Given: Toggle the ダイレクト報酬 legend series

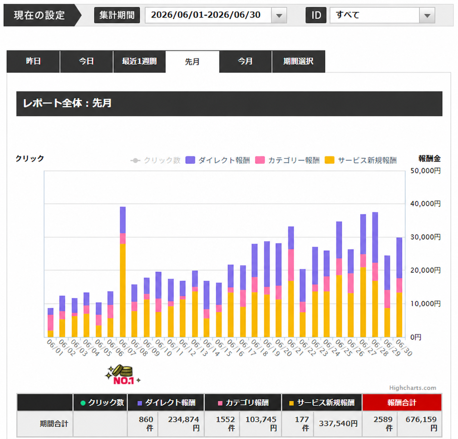Looking at the screenshot, I should tap(218, 160).
